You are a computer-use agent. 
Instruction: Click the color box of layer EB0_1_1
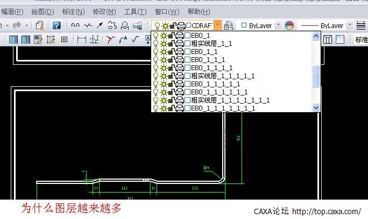[x=188, y=52]
